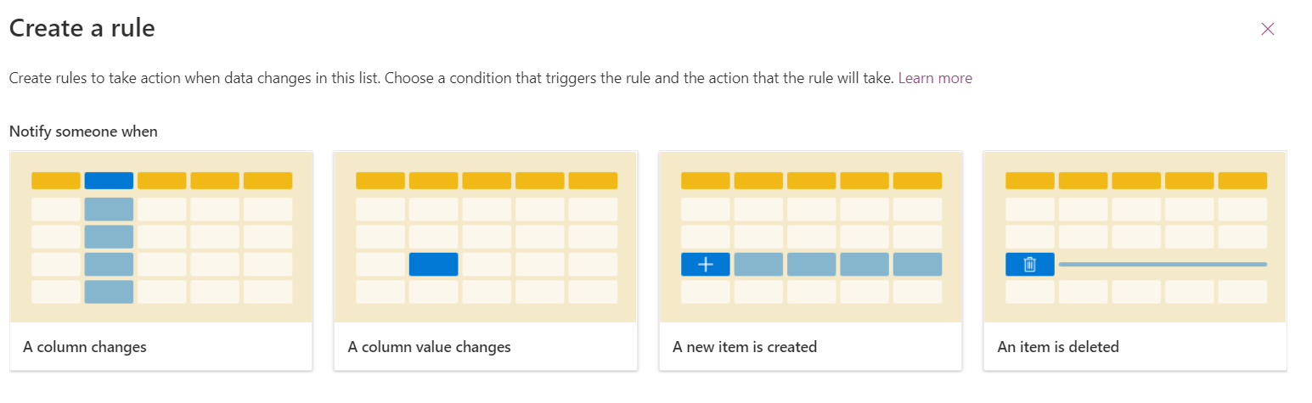Screen dimensions: 1312x403
Task: Open the Learn more link
Action: coord(935,78)
